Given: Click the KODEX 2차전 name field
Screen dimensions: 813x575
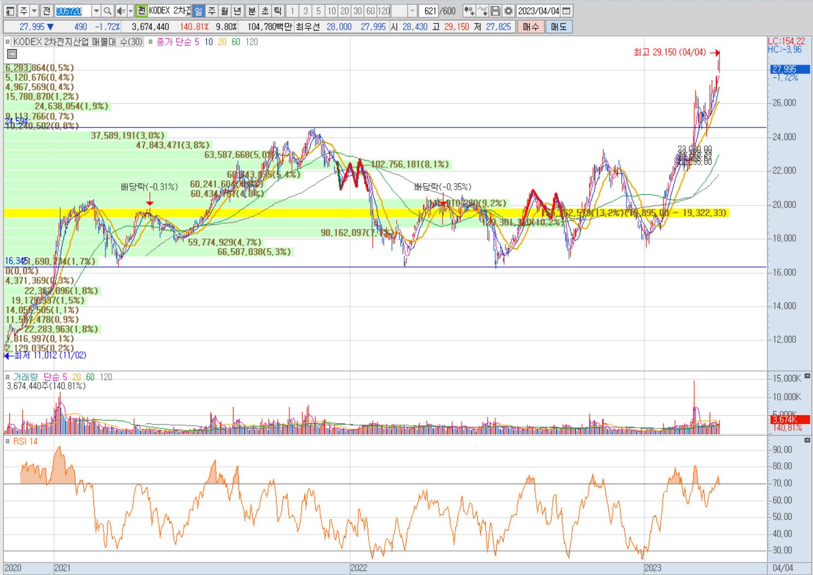Looking at the screenshot, I should tap(170, 11).
